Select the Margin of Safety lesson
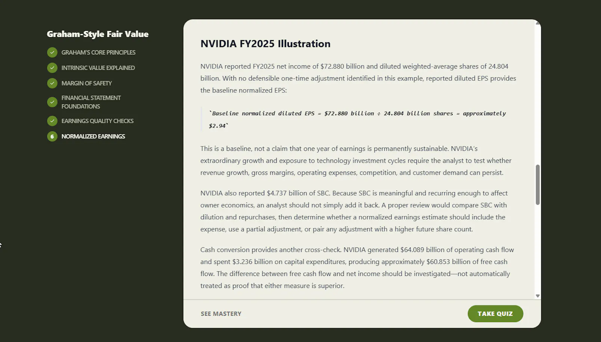This screenshot has height=342, width=601. click(x=86, y=83)
